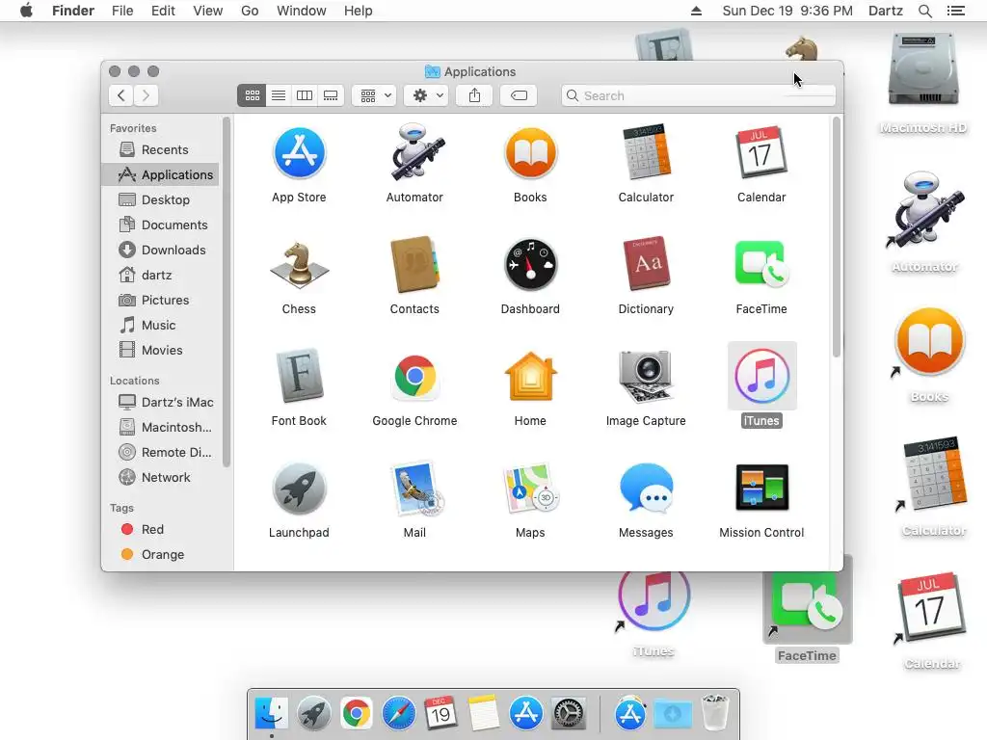Select FaceTime in the Applications window
Image resolution: width=987 pixels, height=740 pixels.
761,265
